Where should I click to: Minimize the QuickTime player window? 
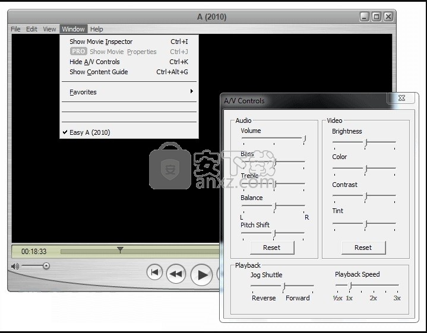pyautogui.click(x=365, y=17)
